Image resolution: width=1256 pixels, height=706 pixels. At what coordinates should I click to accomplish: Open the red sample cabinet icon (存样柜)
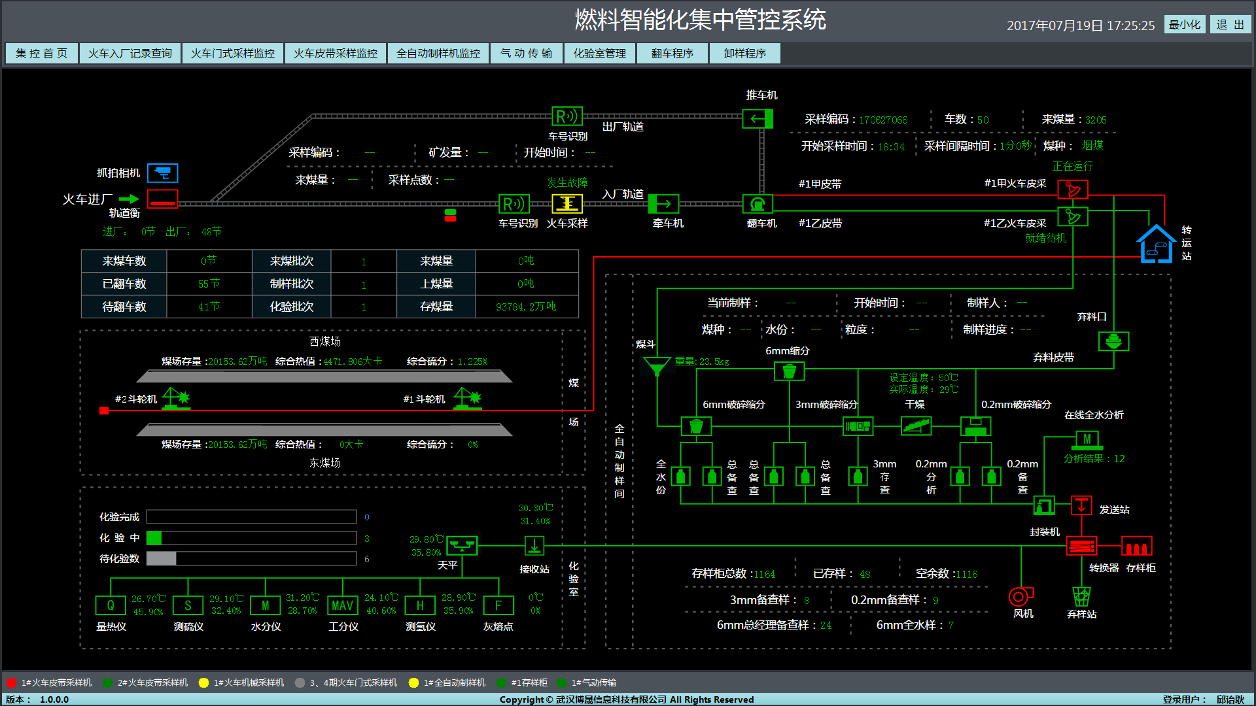1136,546
